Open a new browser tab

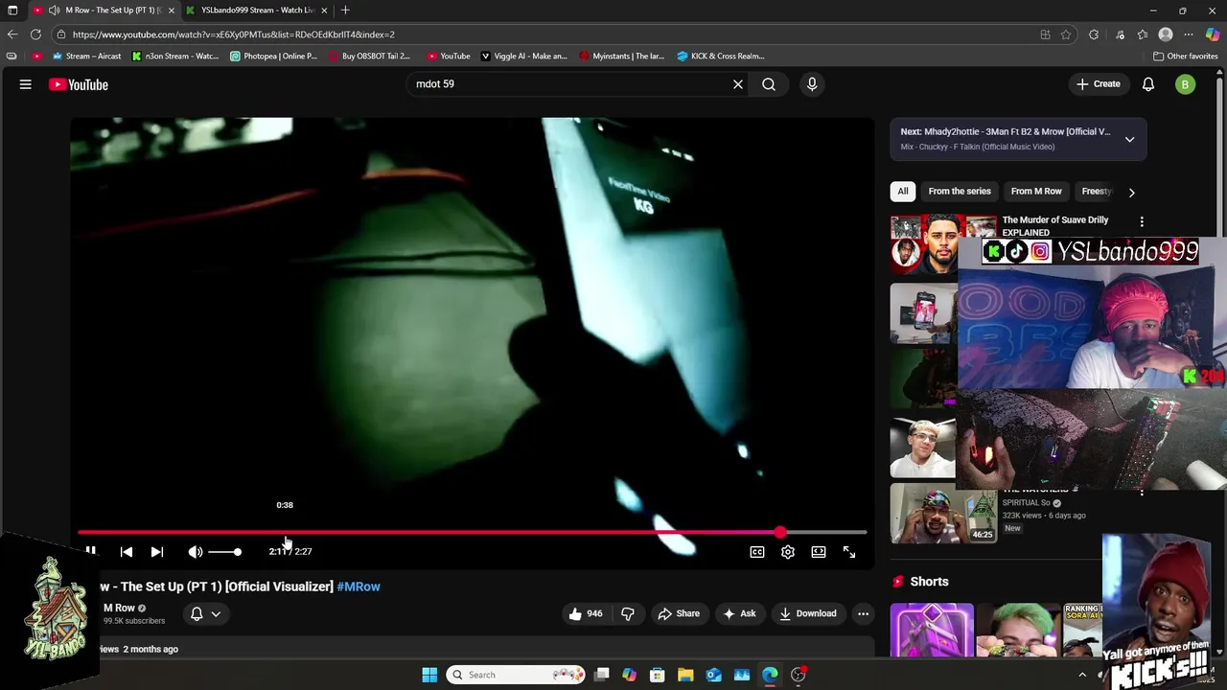pos(345,11)
